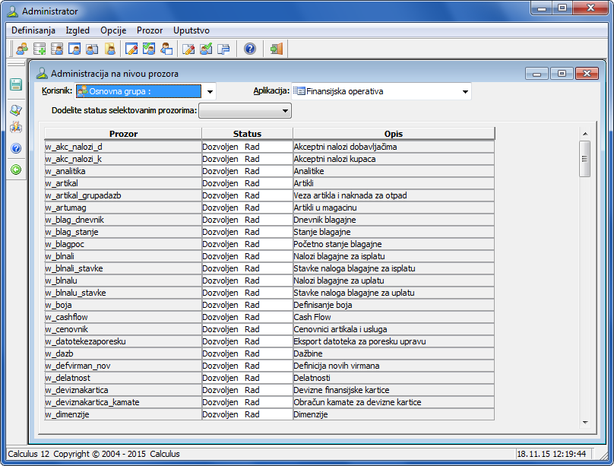Click the user window with pencil toolbar icon
614x466 pixels.
(x=131, y=49)
